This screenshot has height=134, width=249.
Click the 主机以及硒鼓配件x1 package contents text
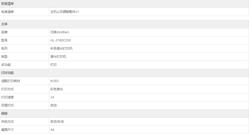coord(65,12)
